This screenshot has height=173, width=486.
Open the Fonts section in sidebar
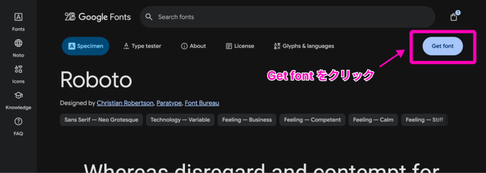pyautogui.click(x=19, y=22)
